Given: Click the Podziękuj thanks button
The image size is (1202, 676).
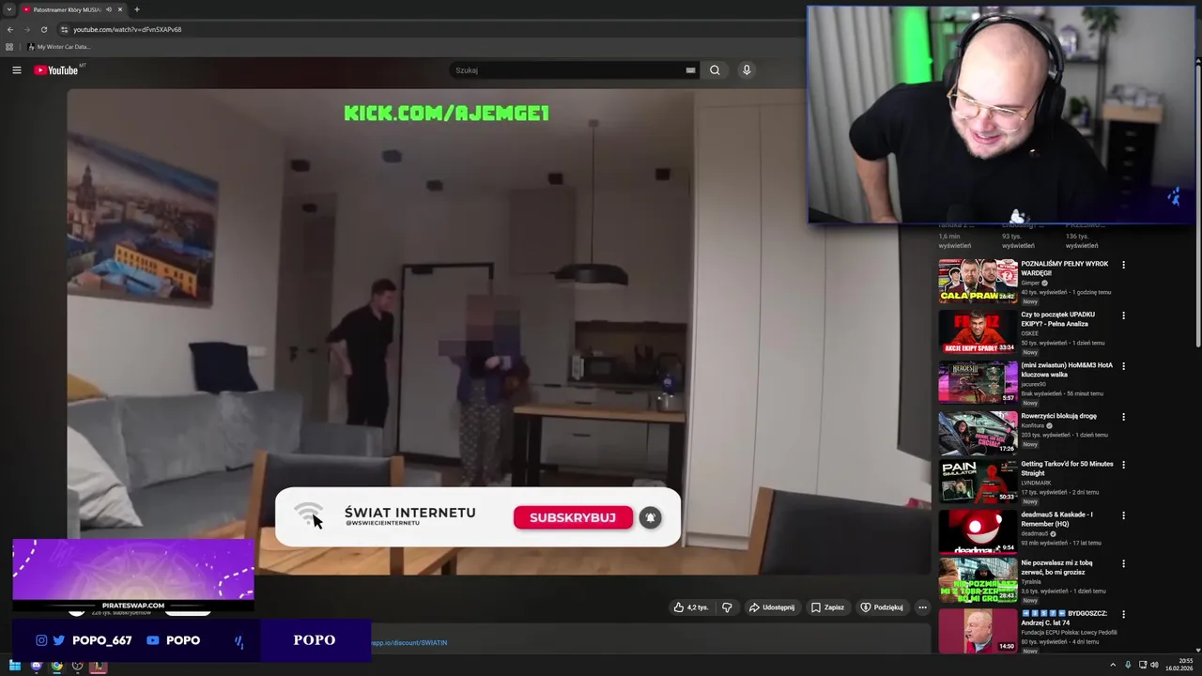Looking at the screenshot, I should point(882,607).
